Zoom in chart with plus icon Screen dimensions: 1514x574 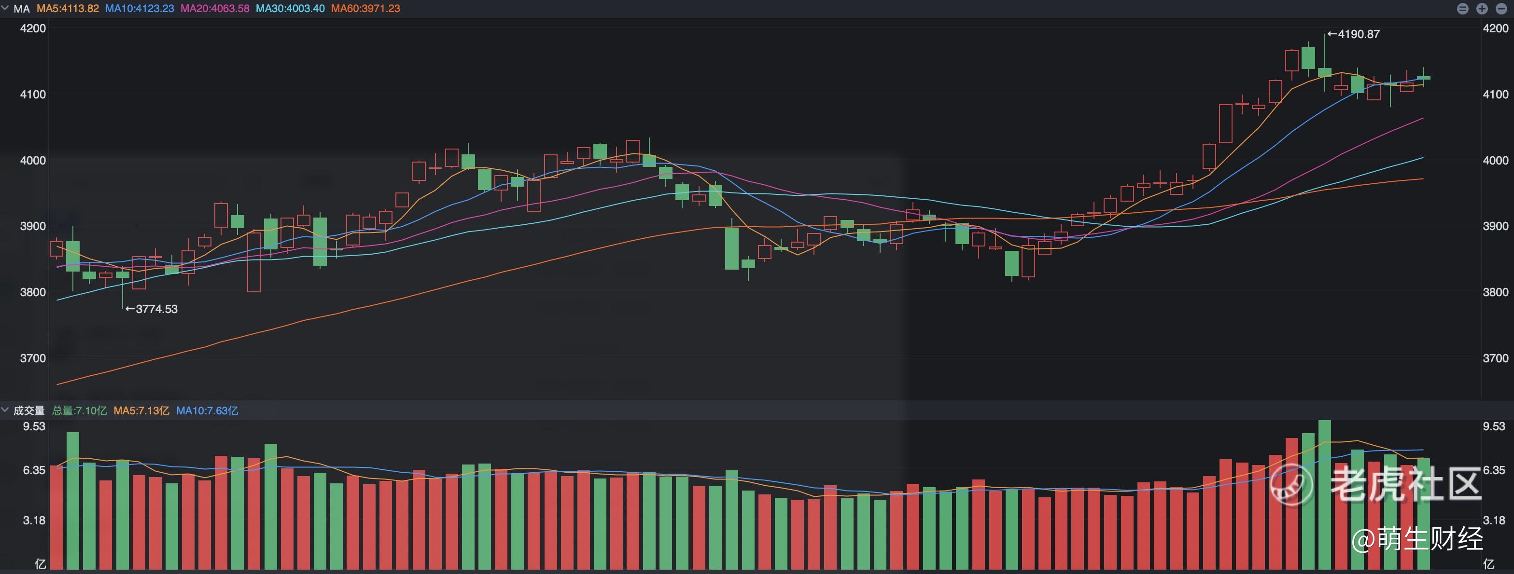(1482, 8)
